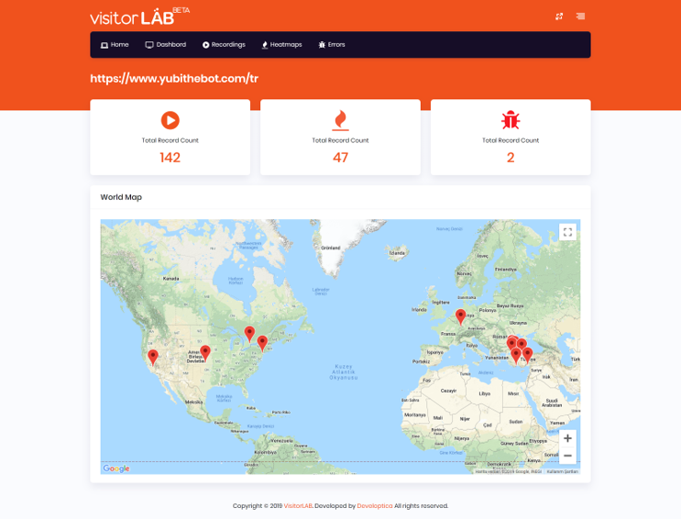Click the flame icon on the 47 card
Image resolution: width=681 pixels, height=519 pixels.
(341, 120)
